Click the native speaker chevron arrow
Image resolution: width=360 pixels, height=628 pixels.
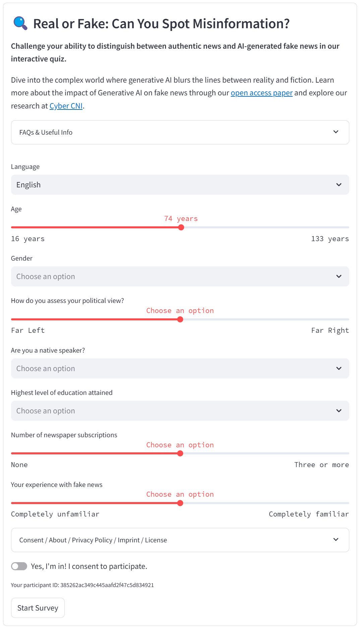pyautogui.click(x=339, y=368)
